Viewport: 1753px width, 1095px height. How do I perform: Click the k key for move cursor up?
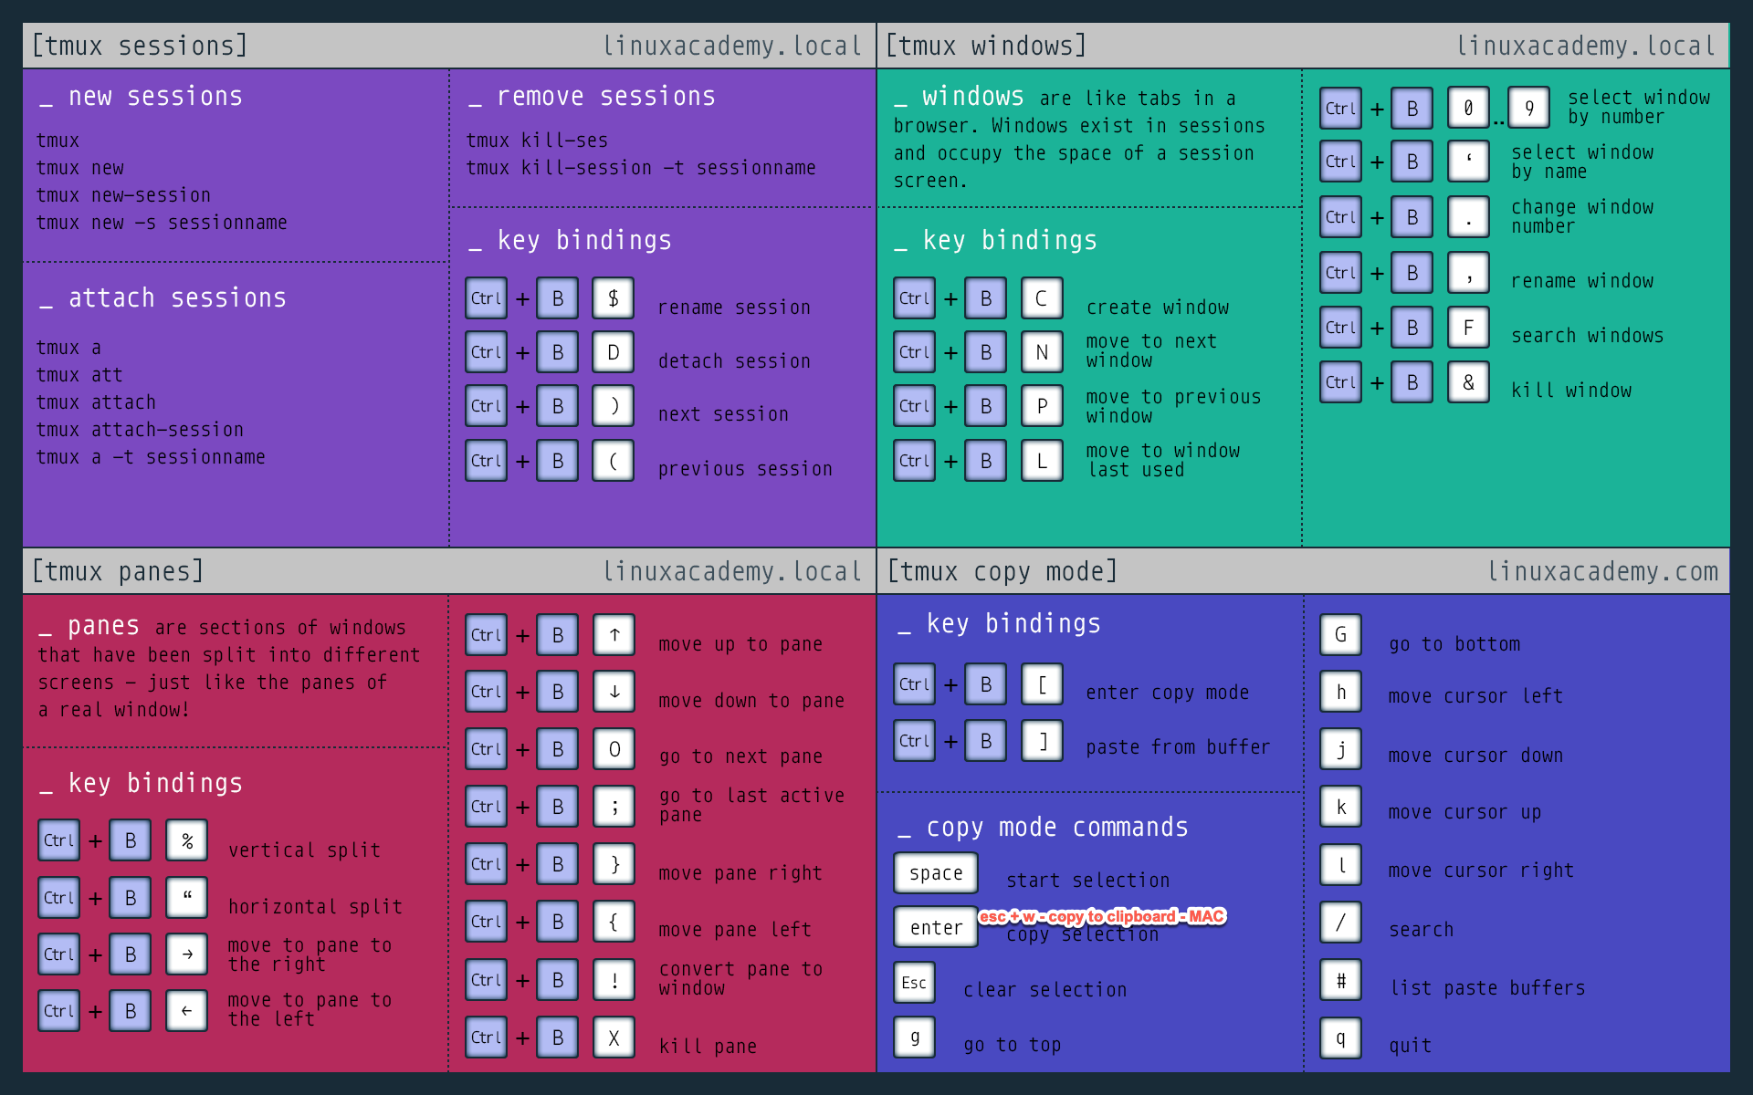coord(1341,807)
